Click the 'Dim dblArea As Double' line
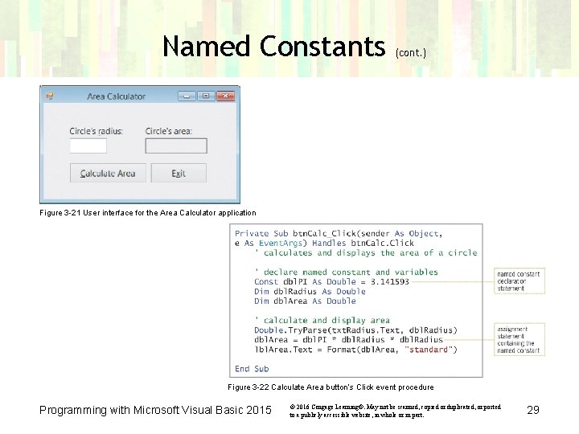Image resolution: width=579 pixels, height=434 pixels. pos(305,301)
